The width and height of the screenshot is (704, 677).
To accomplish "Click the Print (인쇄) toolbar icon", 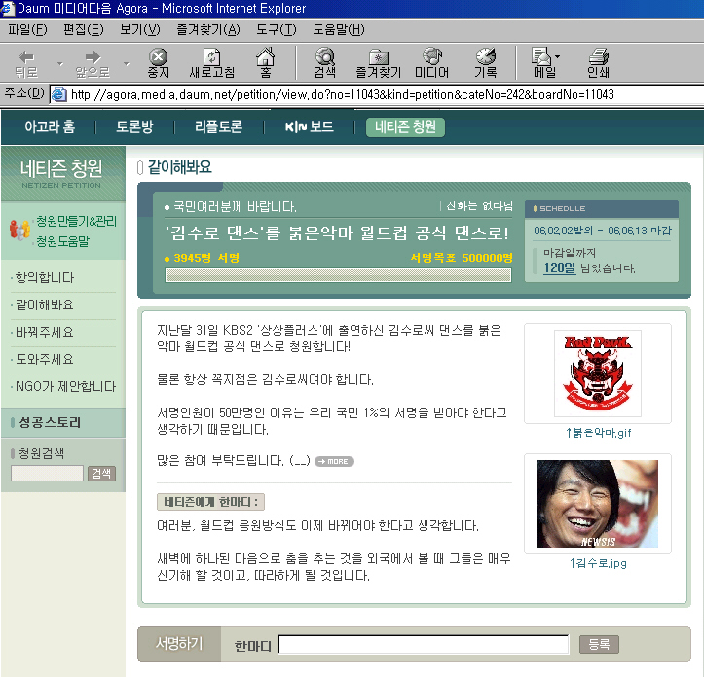I will (598, 57).
